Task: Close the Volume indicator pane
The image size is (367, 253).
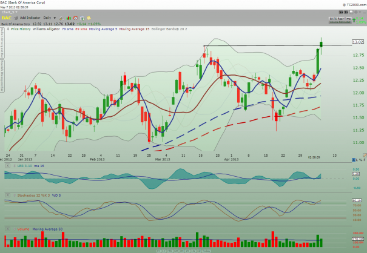Action: pos(7,229)
